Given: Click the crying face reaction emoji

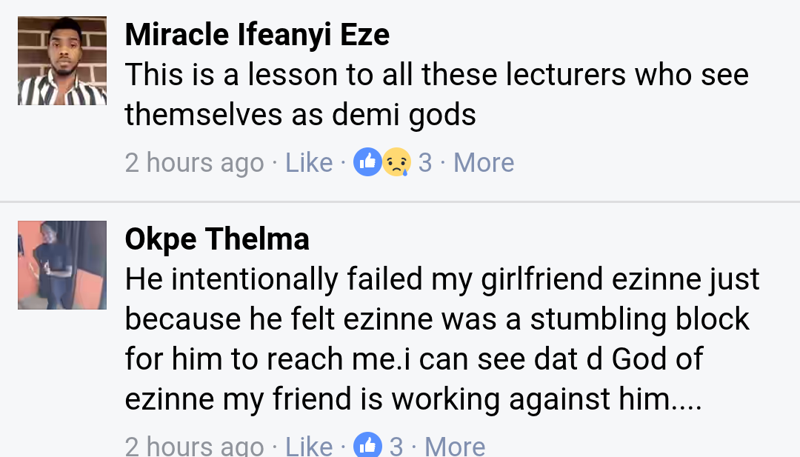Looking at the screenshot, I should coord(396,162).
